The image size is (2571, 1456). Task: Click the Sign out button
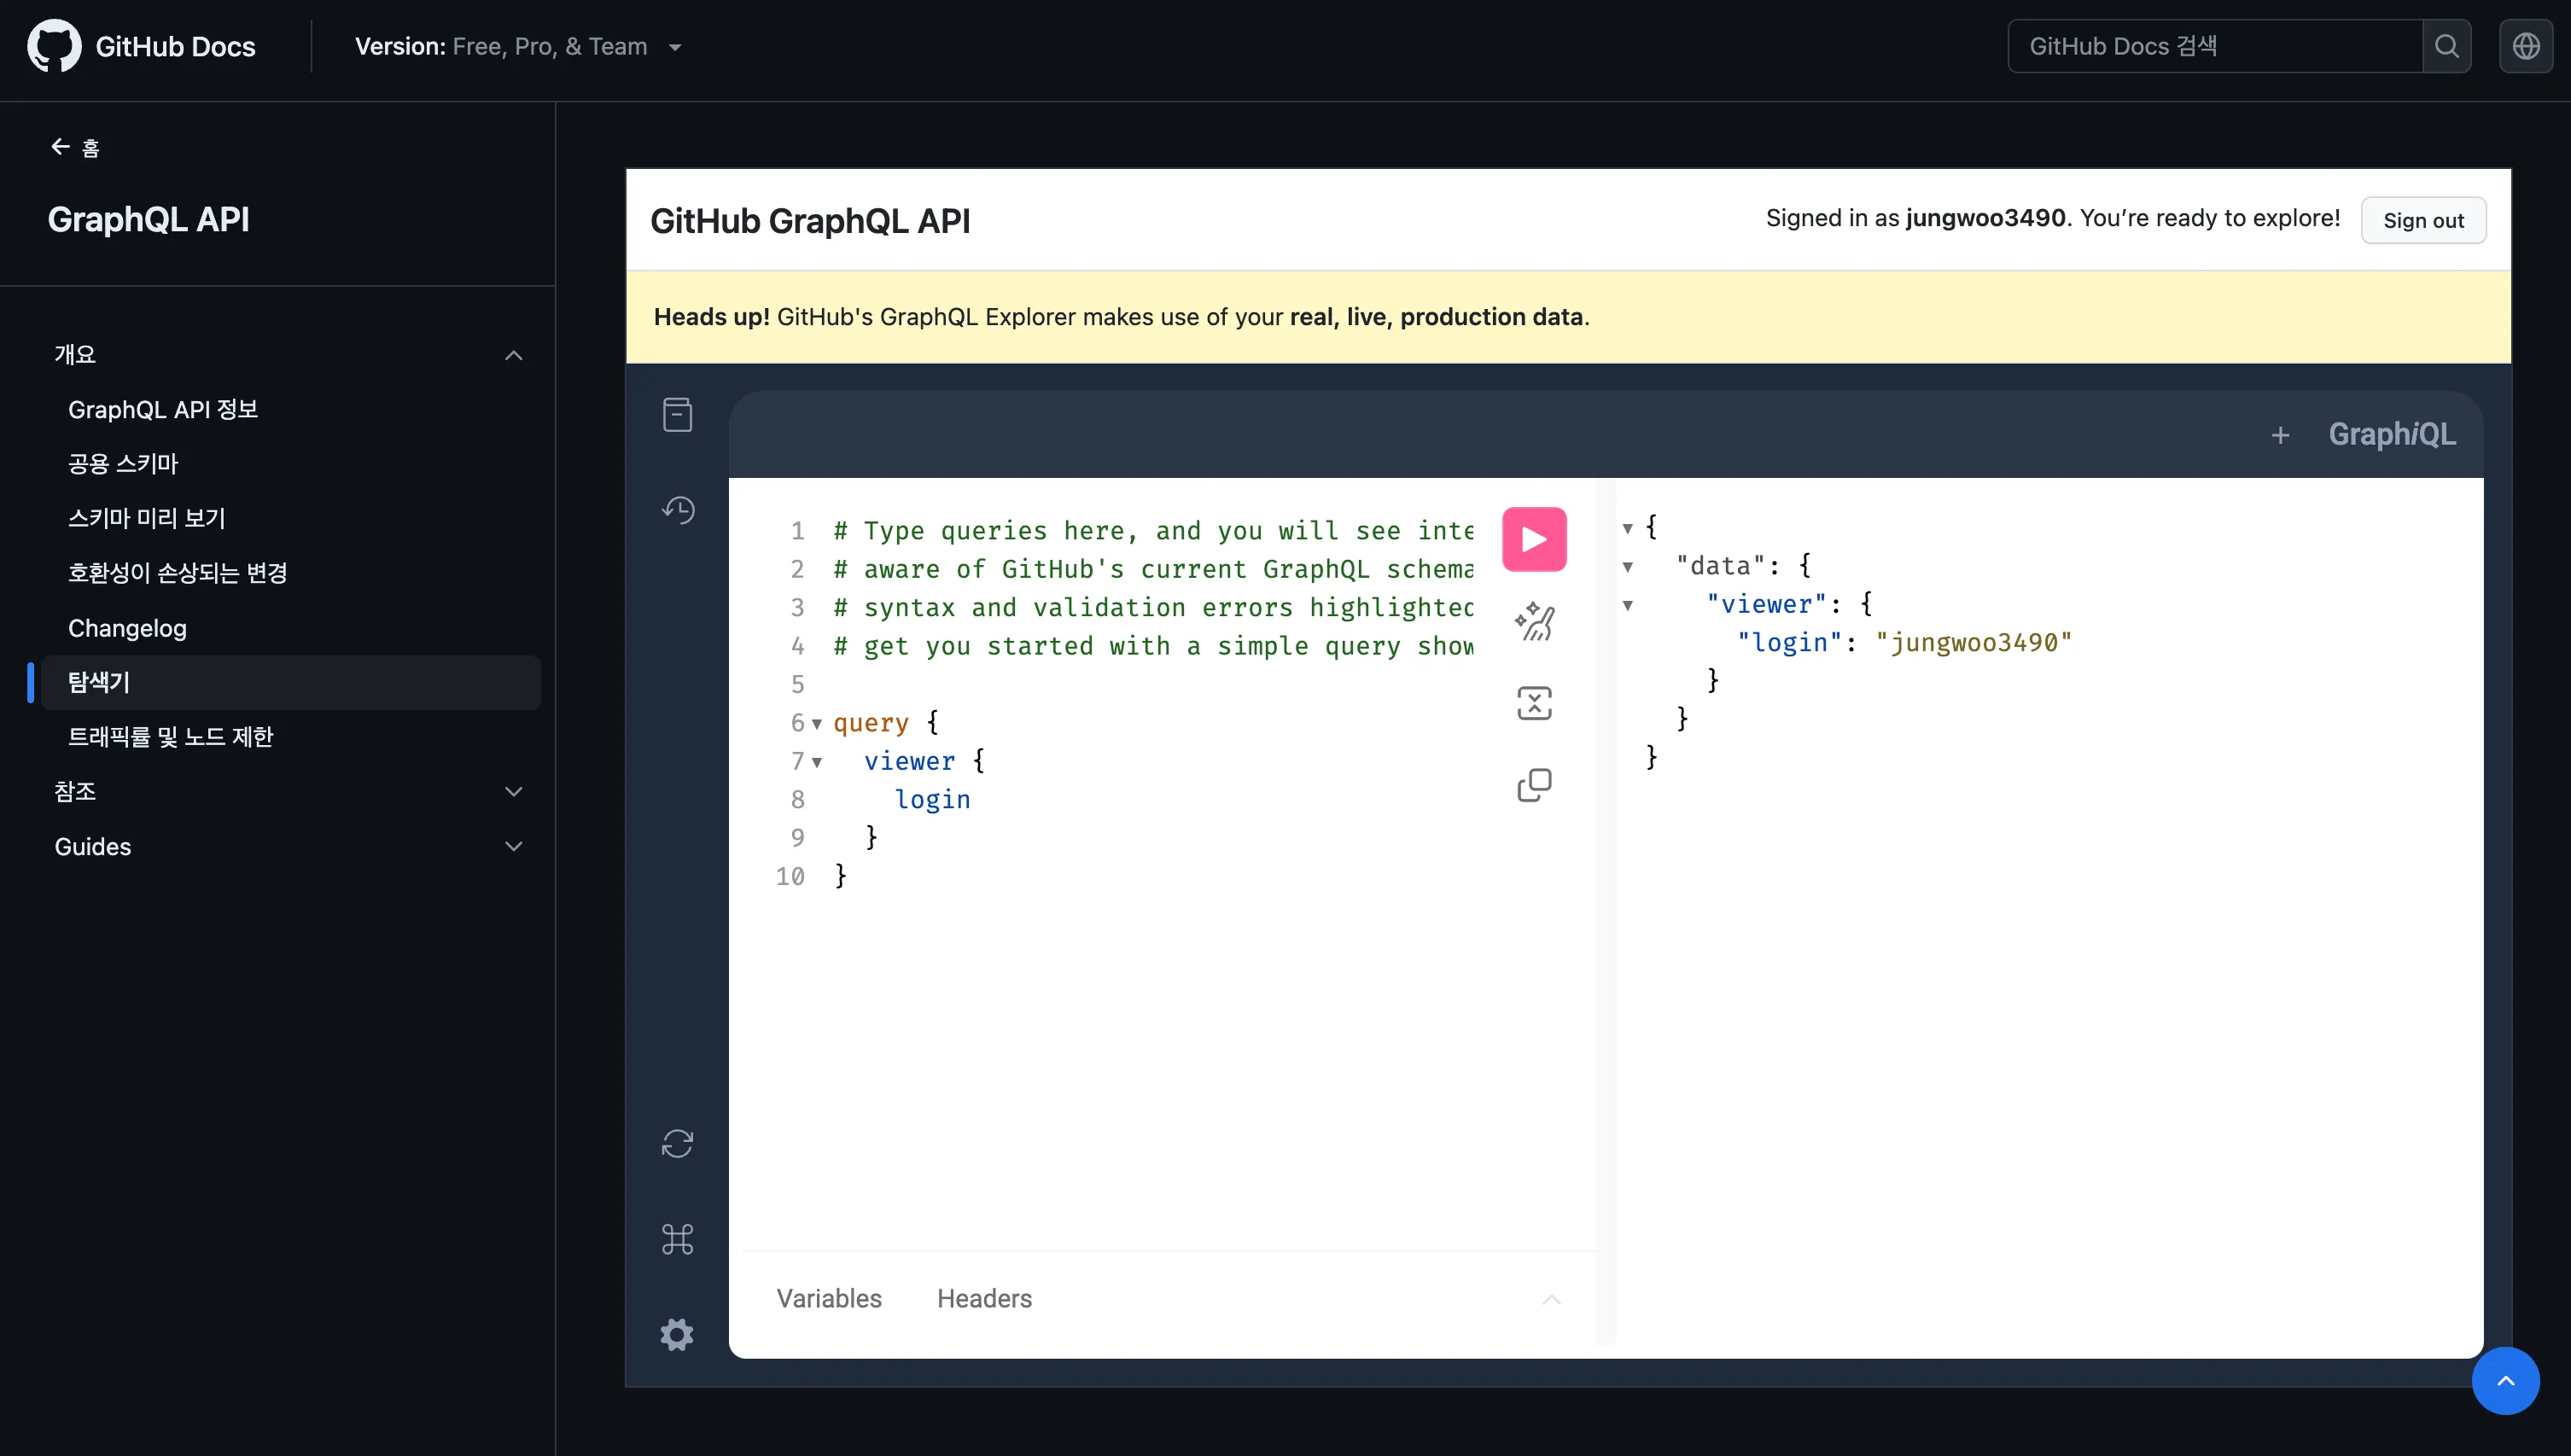tap(2423, 220)
